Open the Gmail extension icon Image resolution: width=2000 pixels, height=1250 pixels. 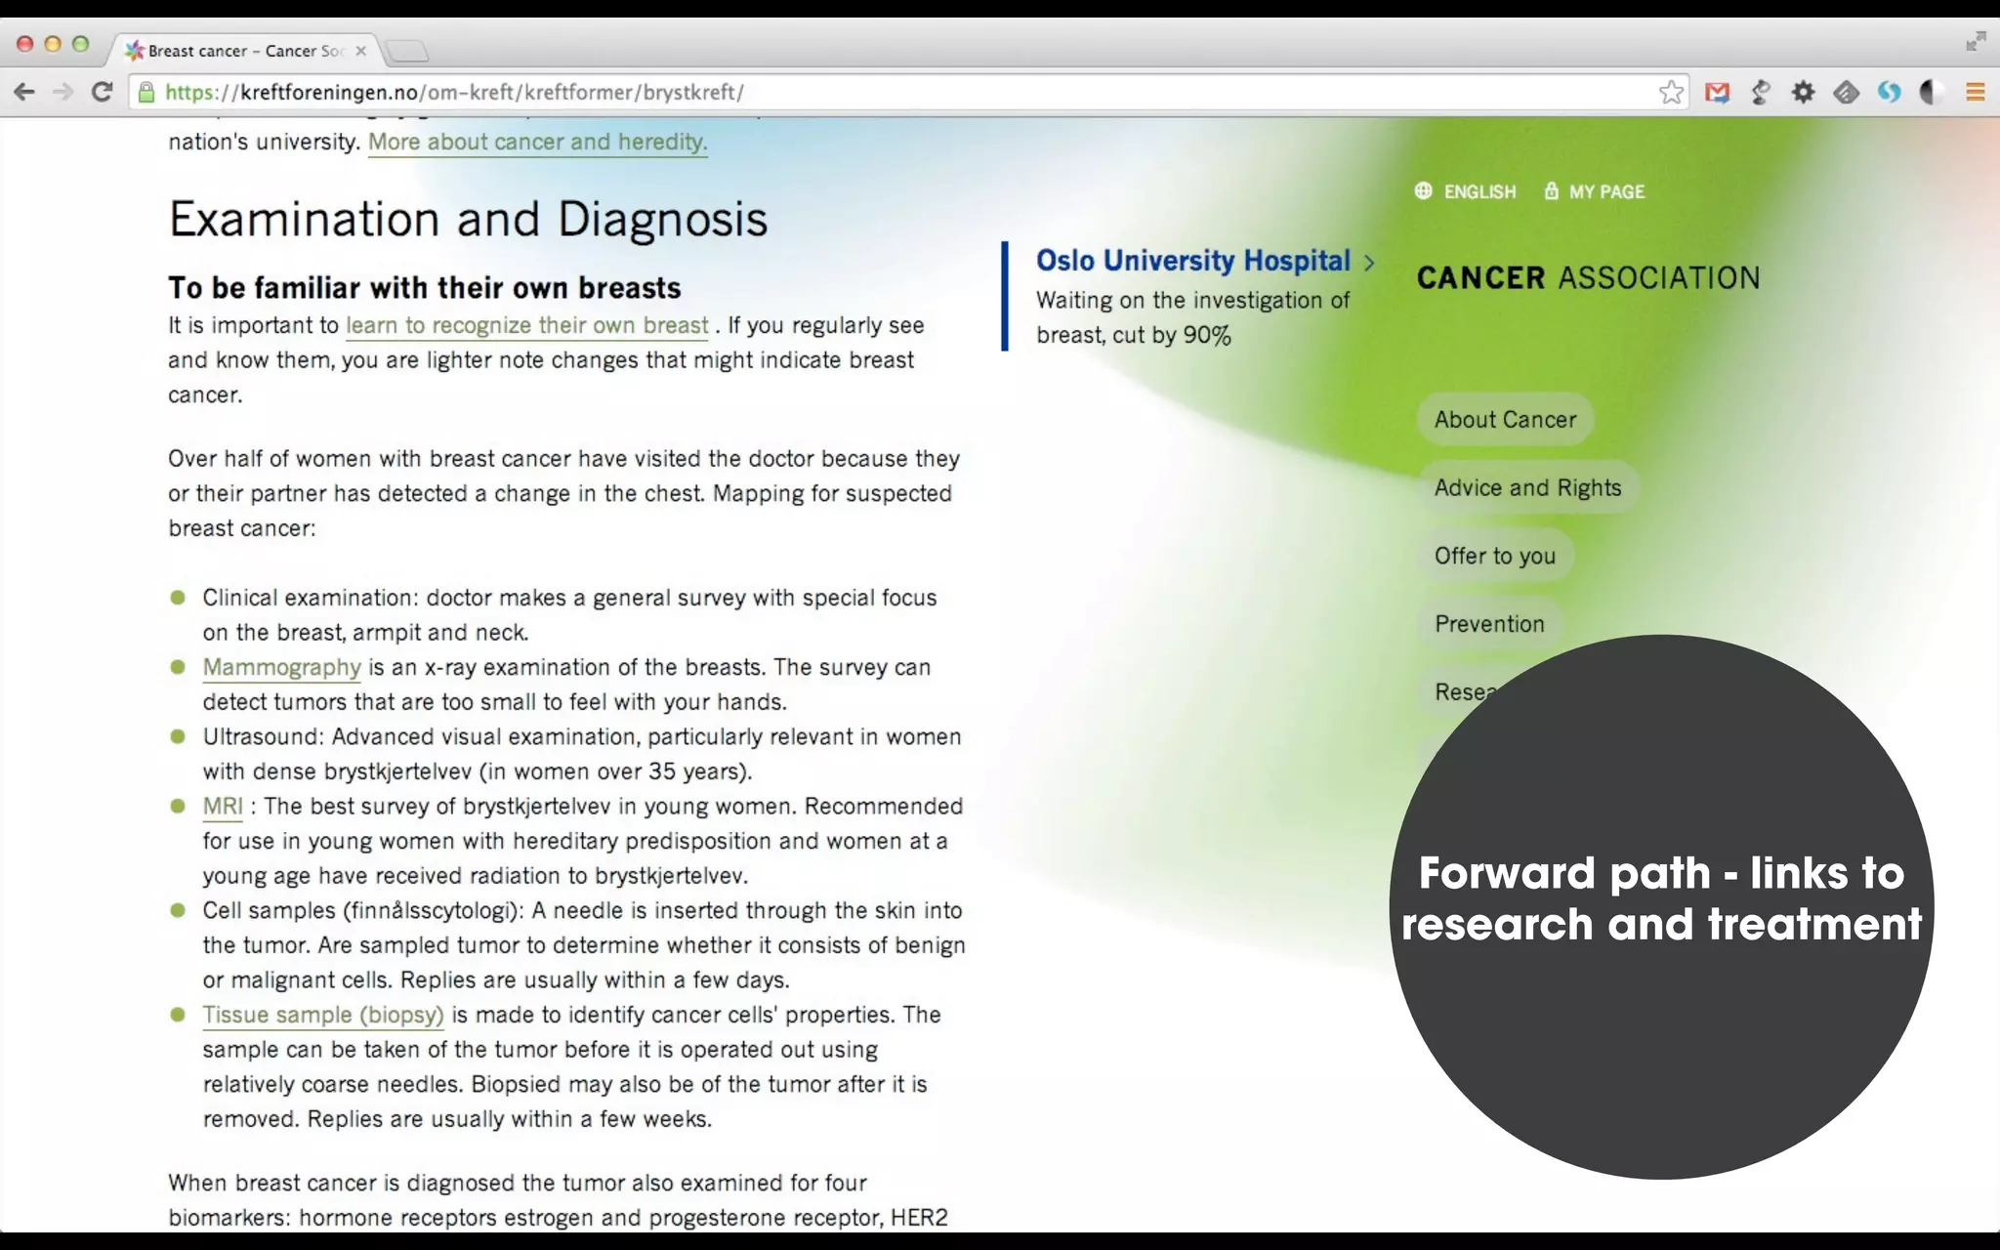(x=1717, y=93)
